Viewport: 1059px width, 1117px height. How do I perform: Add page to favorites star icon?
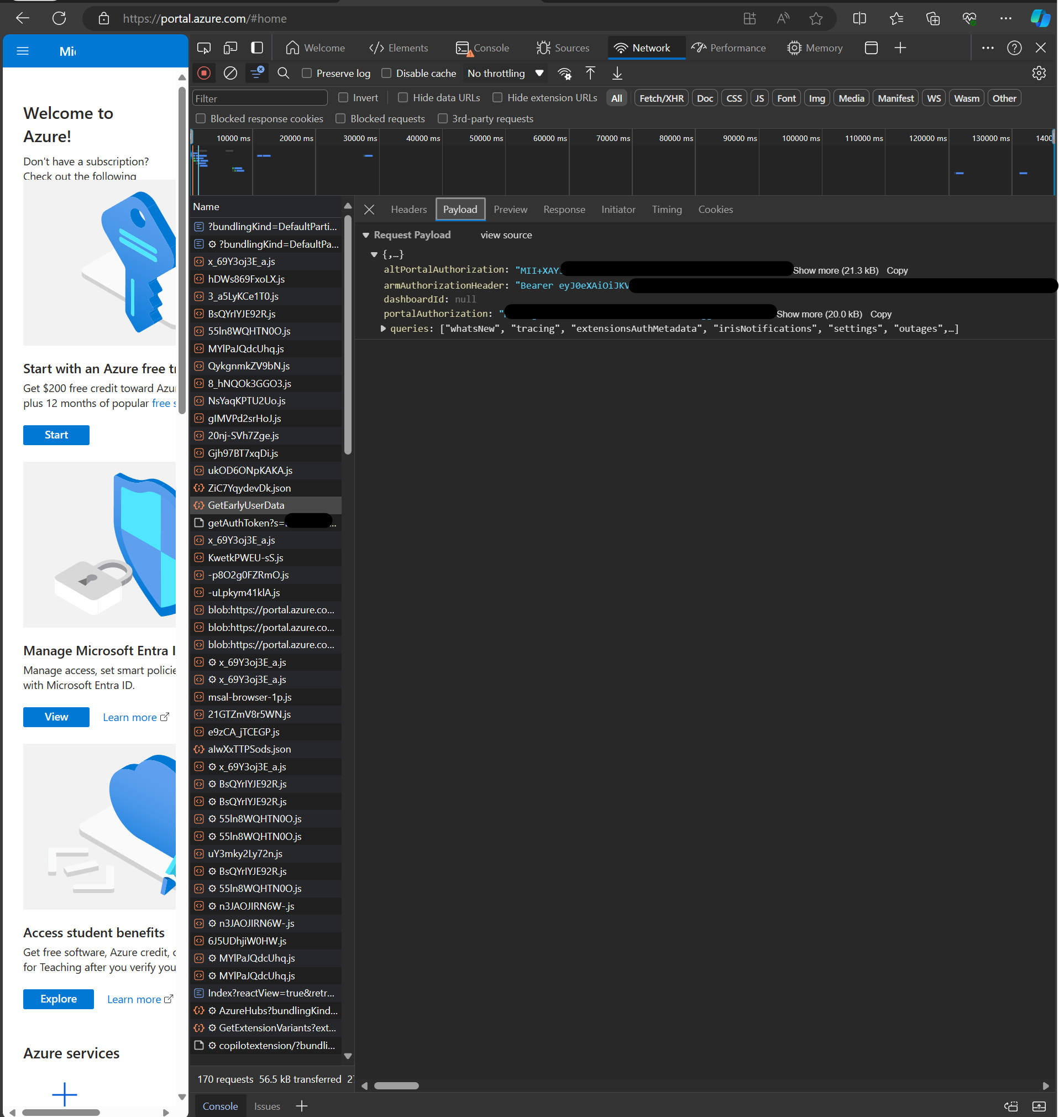coord(816,19)
